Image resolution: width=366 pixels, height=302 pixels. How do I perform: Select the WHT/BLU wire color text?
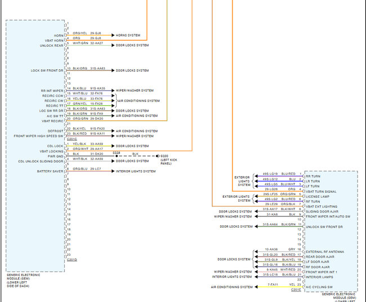(81, 94)
